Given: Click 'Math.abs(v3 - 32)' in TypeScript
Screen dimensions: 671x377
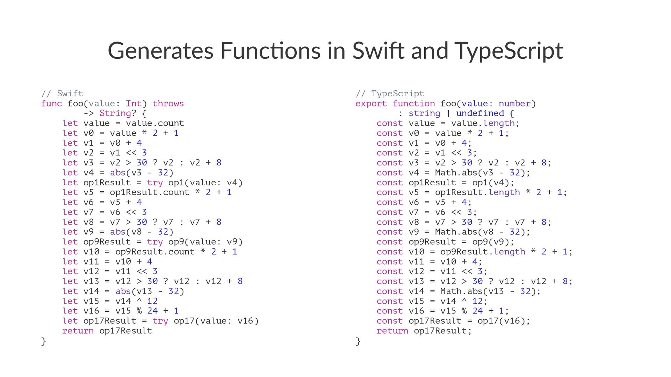Looking at the screenshot, I should 479,173.
